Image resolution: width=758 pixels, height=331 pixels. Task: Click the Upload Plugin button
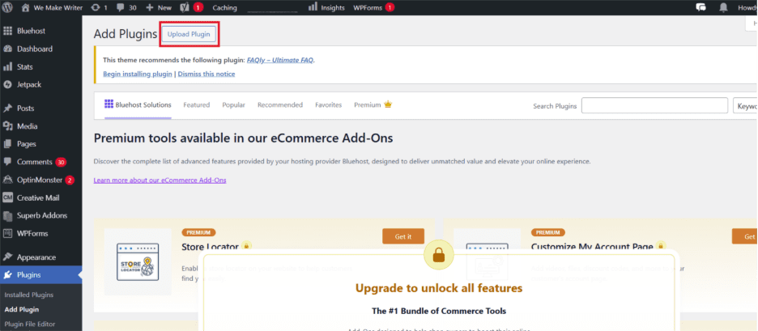click(x=189, y=34)
